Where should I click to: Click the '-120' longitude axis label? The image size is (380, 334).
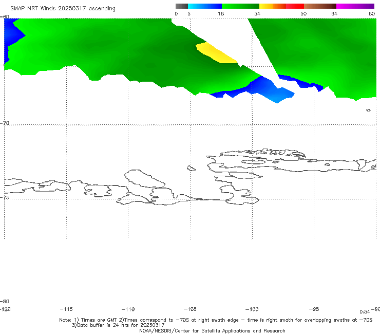pyautogui.click(x=5, y=309)
